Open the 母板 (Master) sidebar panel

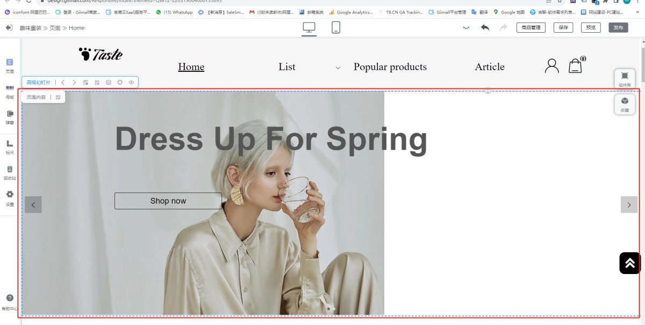[10, 91]
